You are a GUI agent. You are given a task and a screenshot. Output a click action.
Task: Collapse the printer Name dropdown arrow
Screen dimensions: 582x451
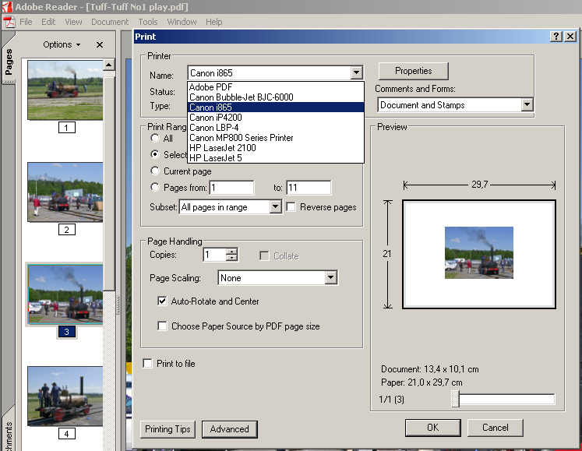[x=356, y=72]
